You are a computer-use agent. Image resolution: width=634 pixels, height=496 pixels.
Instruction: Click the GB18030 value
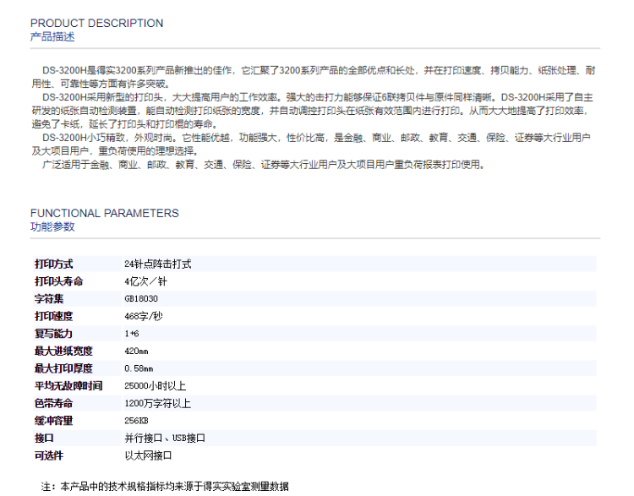tap(141, 299)
